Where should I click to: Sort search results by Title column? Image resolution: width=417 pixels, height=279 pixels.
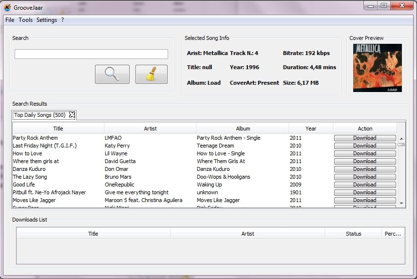click(x=58, y=129)
